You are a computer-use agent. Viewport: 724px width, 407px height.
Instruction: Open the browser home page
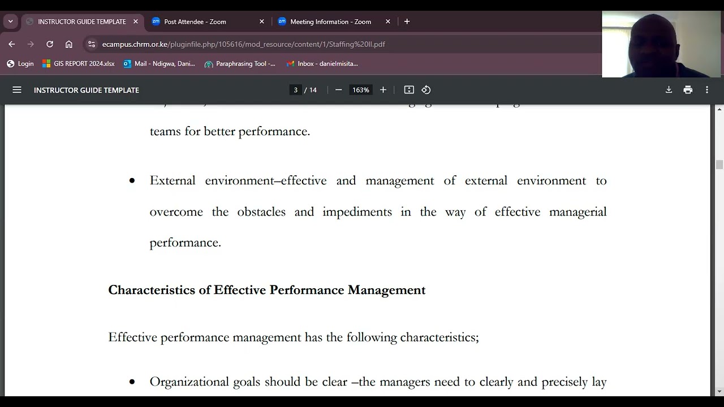pyautogui.click(x=69, y=44)
